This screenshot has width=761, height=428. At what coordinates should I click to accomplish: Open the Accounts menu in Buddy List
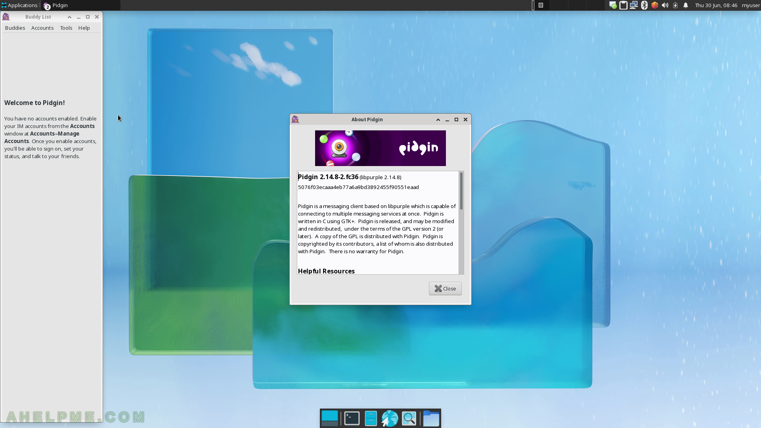pos(42,28)
